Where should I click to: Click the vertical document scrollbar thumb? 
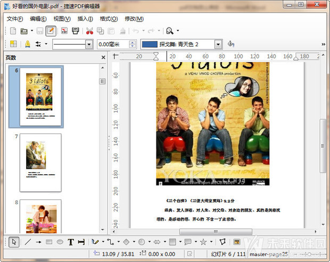(323, 146)
